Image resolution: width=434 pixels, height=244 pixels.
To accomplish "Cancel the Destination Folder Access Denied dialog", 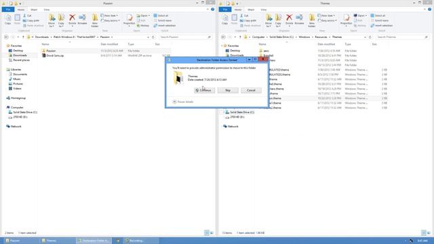I will (251, 90).
